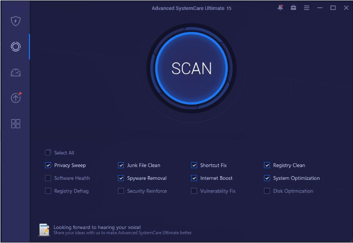This screenshot has height=243, width=353.
Task: Maximize the Advanced SystemCare window
Action: 333,8
